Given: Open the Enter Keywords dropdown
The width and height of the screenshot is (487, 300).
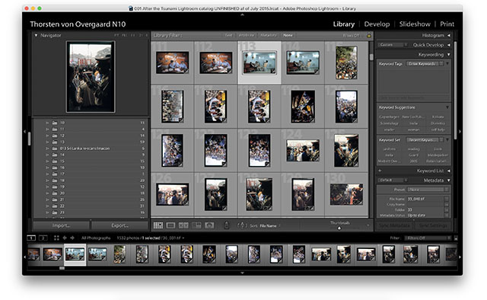Looking at the screenshot, I should (x=425, y=64).
